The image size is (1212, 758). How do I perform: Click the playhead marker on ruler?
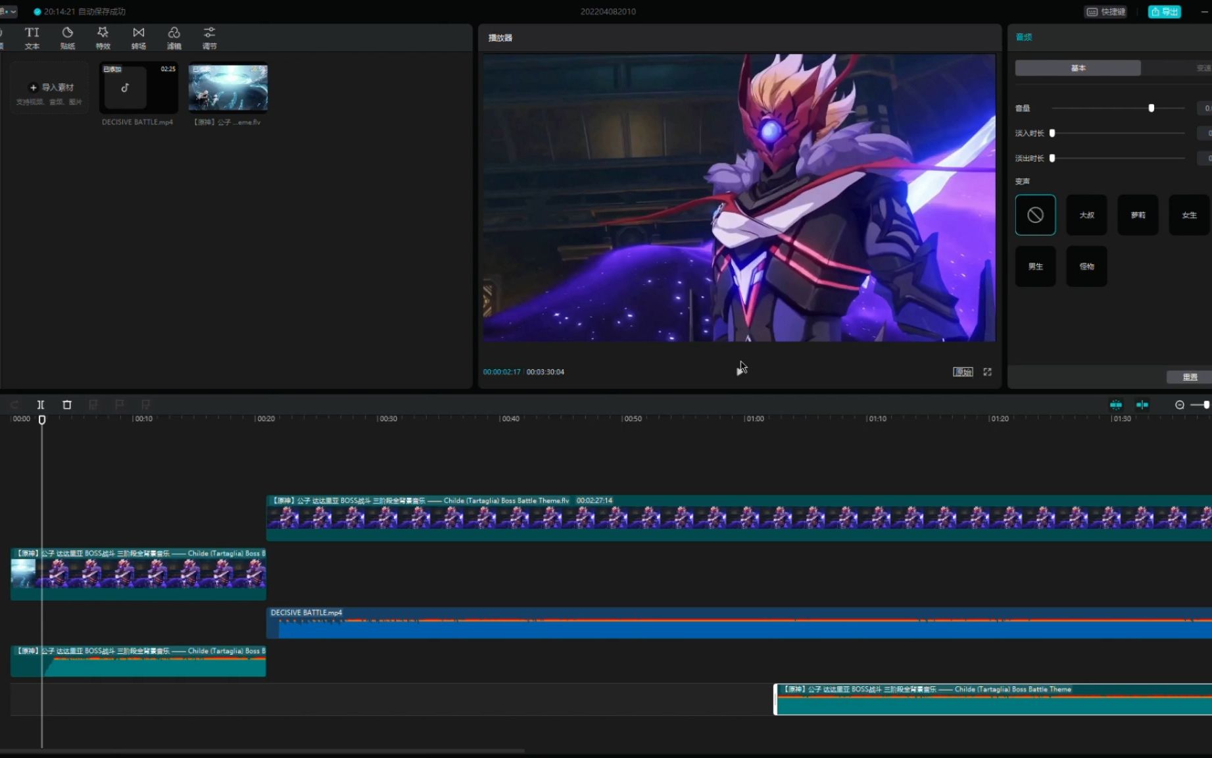tap(42, 419)
